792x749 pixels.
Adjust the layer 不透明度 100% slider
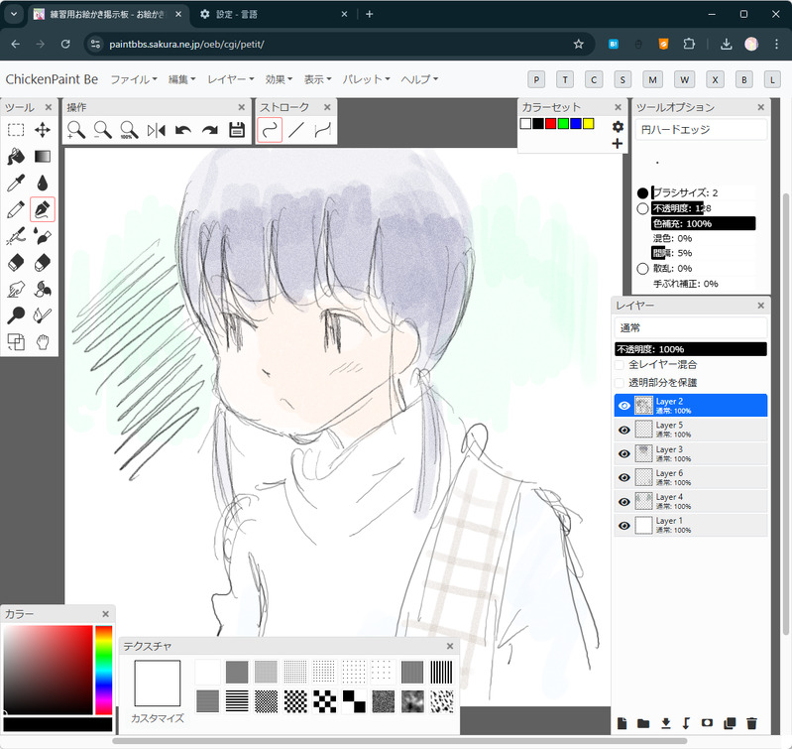point(691,349)
